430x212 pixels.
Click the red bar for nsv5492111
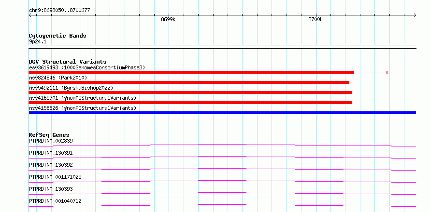point(190,93)
